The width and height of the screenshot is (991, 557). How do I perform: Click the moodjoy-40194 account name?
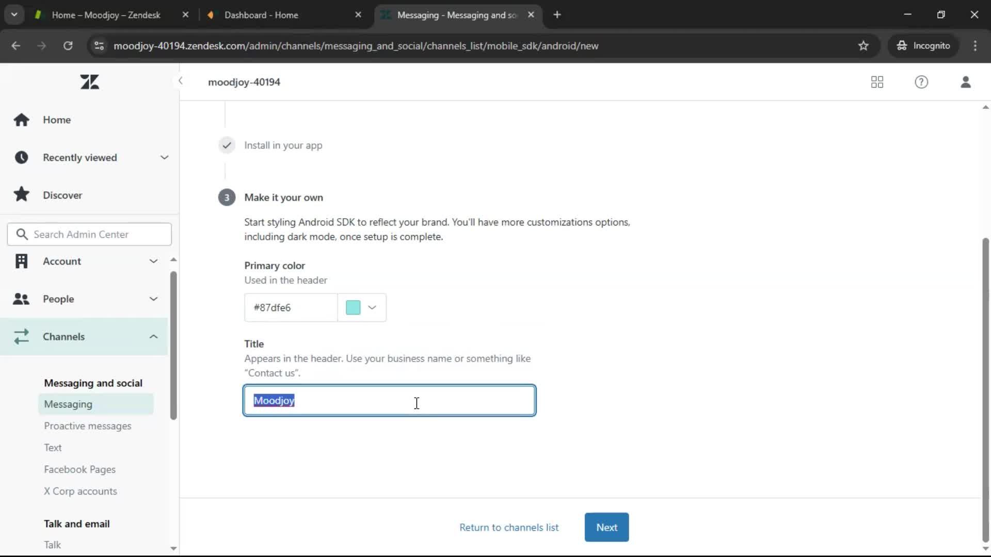pyautogui.click(x=244, y=82)
